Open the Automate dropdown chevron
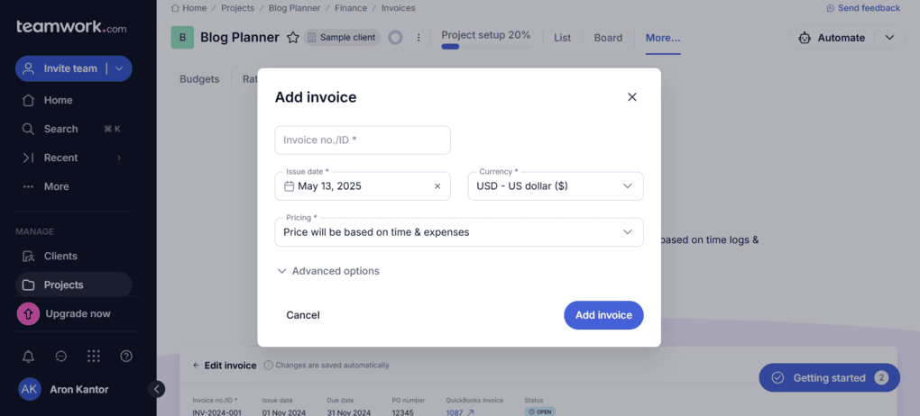This screenshot has width=920, height=416. [889, 38]
